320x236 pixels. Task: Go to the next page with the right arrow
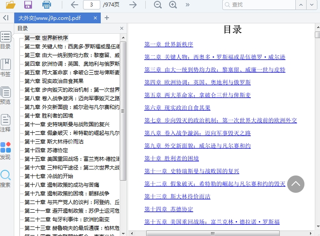[x=133, y=4]
